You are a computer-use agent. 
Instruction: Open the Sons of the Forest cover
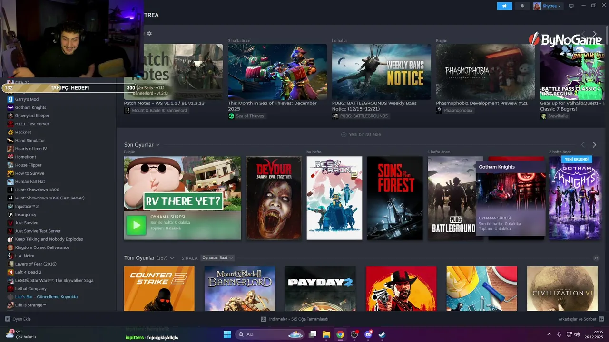pyautogui.click(x=395, y=198)
